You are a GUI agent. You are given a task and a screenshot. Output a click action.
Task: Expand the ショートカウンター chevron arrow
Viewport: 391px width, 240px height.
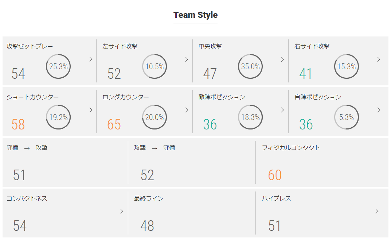(x=91, y=110)
